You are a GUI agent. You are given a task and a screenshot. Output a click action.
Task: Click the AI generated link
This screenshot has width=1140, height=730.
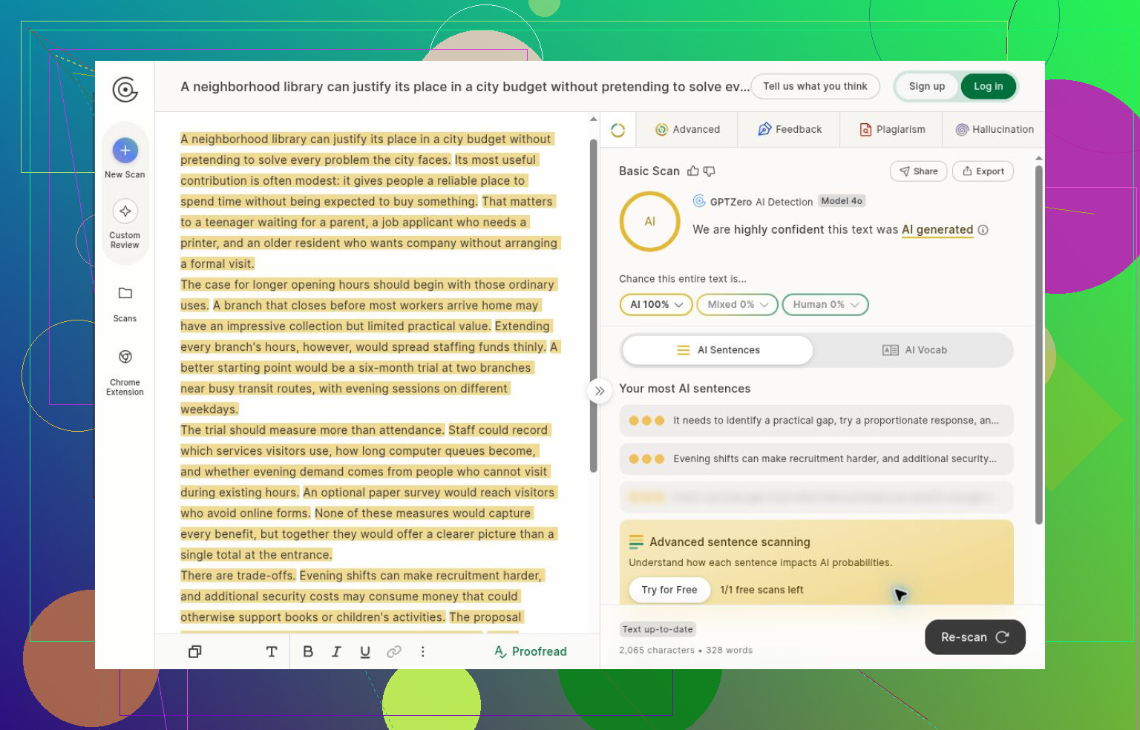(937, 230)
